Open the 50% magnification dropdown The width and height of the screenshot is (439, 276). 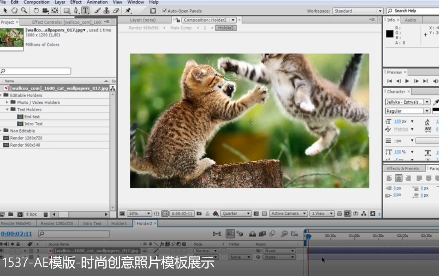[x=139, y=214]
